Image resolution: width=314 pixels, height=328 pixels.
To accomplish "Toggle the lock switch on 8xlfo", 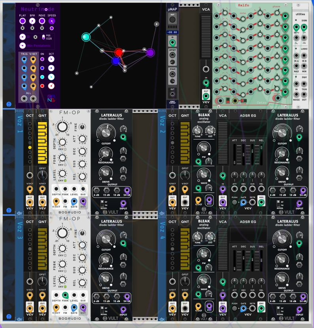I will tap(244, 101).
